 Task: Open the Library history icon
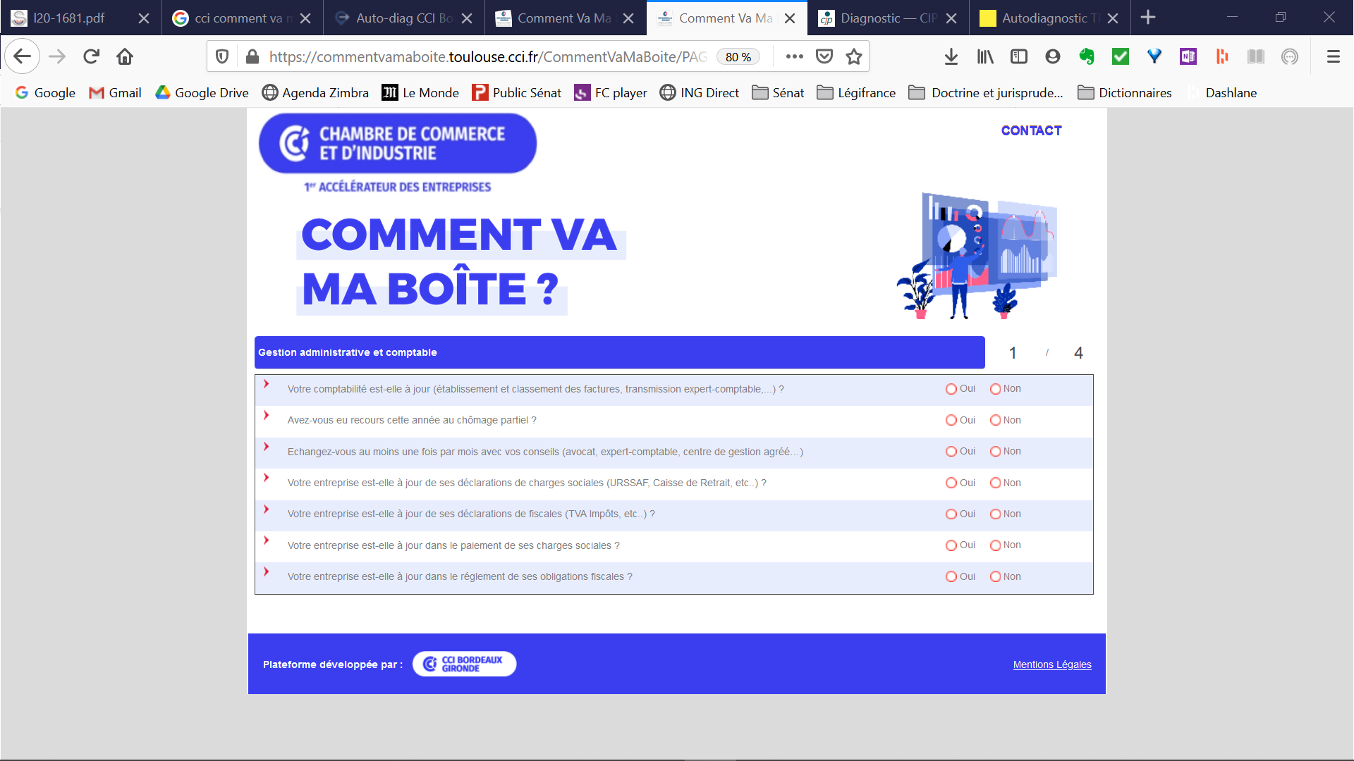[984, 56]
